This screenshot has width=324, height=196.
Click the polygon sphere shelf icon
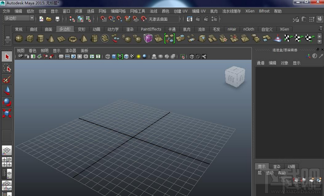point(19,38)
